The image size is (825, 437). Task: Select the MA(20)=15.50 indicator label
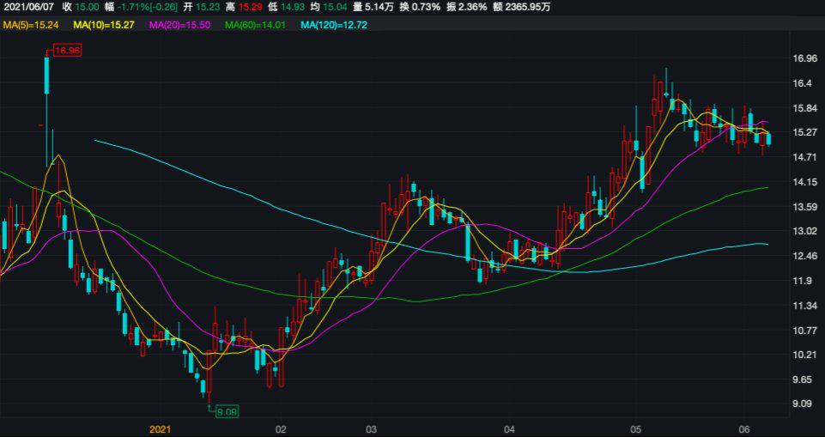pos(180,24)
